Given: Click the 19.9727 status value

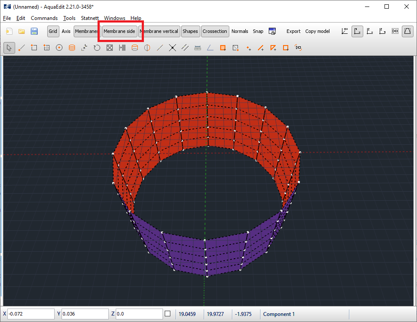Looking at the screenshot, I should pos(215,314).
